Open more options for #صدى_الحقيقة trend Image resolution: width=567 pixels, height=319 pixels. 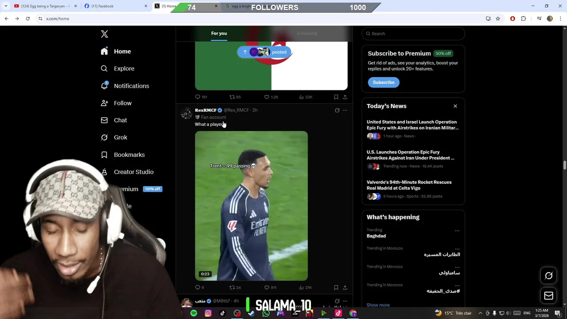[457, 285]
